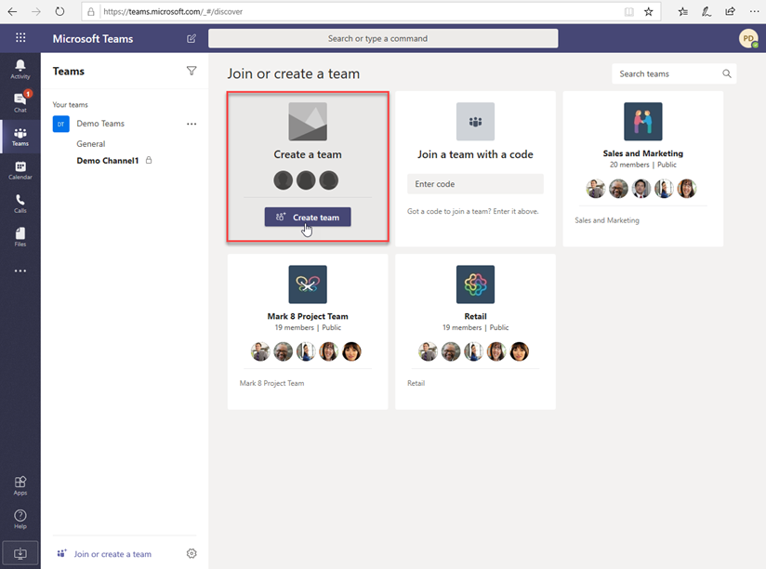Click the Create team button
This screenshot has height=569, width=766.
point(308,218)
